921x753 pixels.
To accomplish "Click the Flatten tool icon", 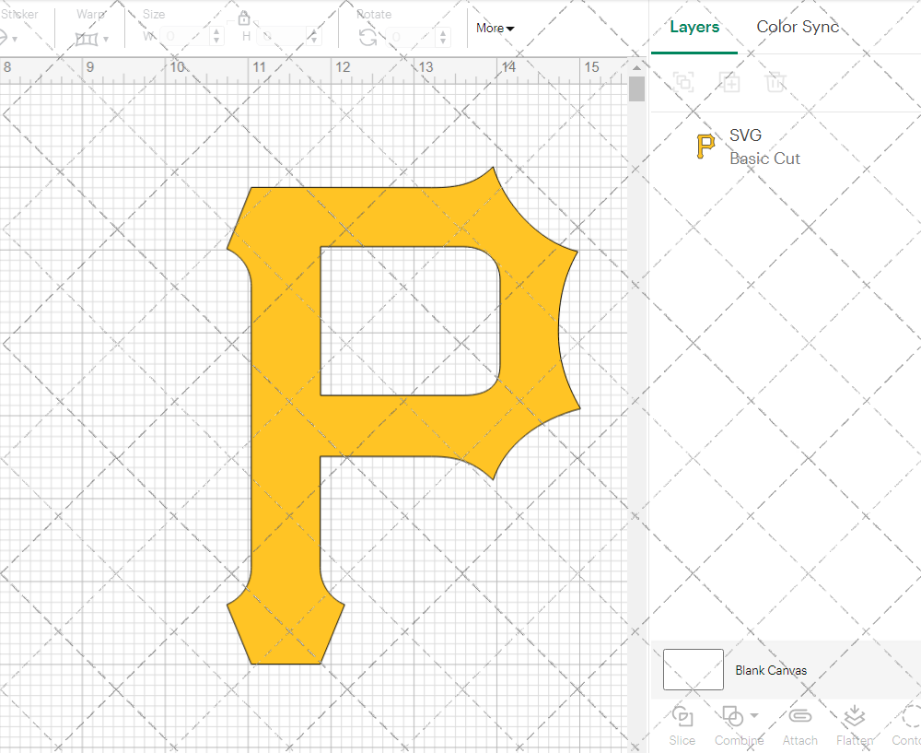I will [854, 716].
